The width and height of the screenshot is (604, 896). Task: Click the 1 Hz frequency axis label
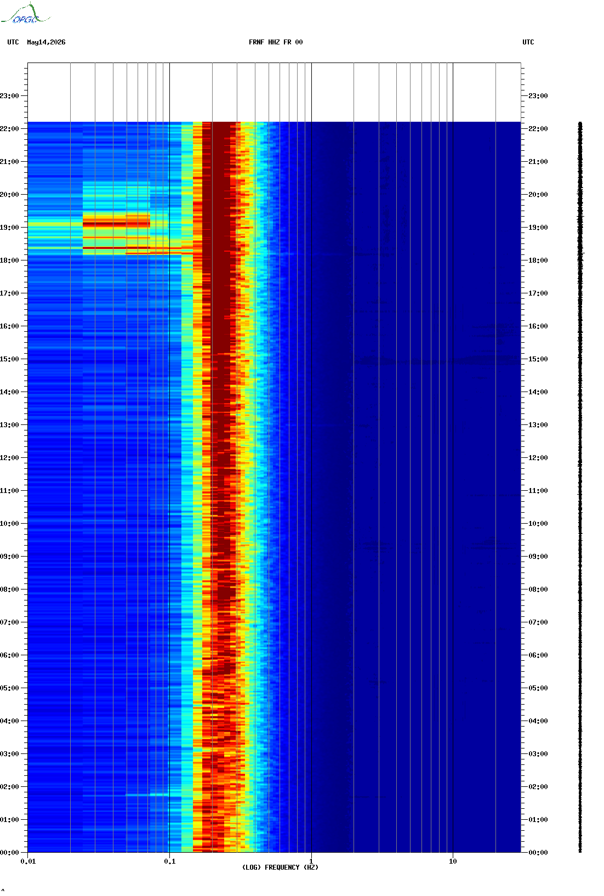click(311, 861)
